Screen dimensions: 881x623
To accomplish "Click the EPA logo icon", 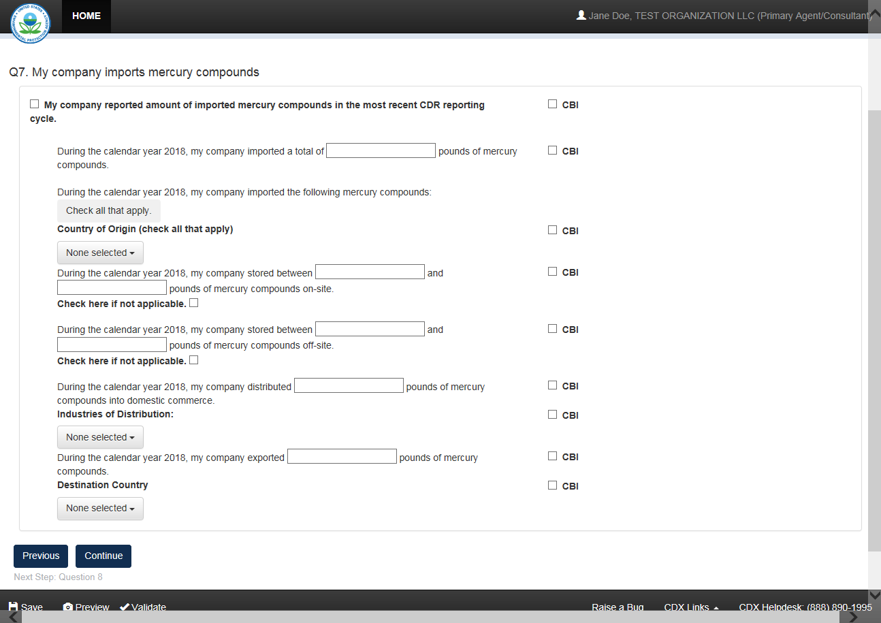I will [30, 22].
